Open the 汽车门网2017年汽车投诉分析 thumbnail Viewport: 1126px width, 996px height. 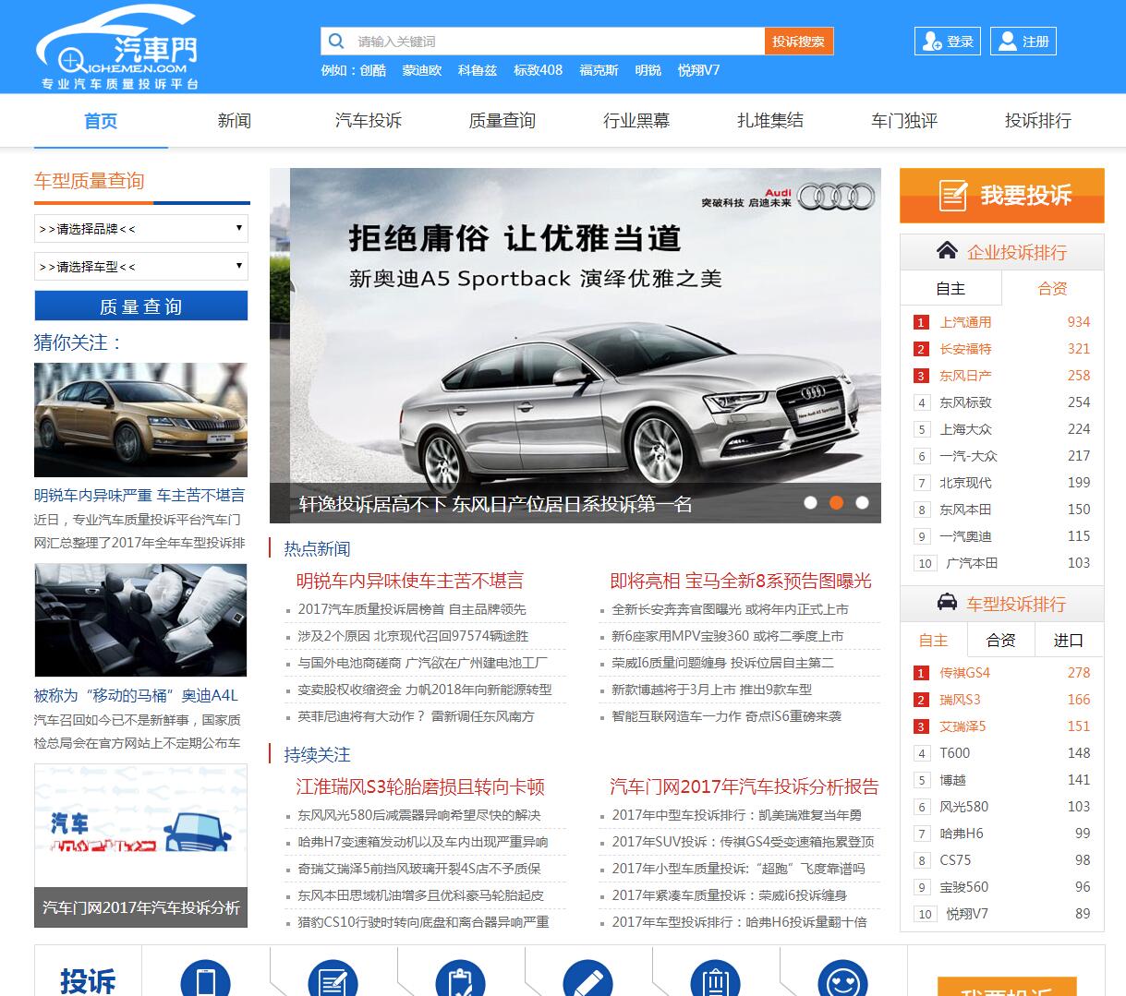(140, 846)
